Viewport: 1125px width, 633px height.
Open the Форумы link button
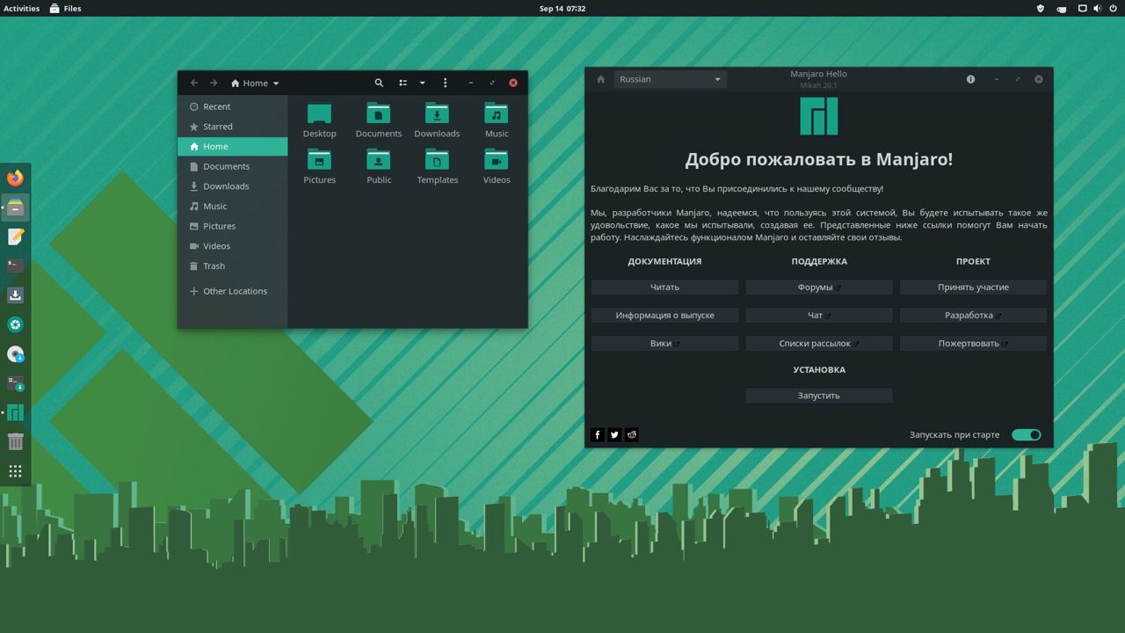pos(819,287)
